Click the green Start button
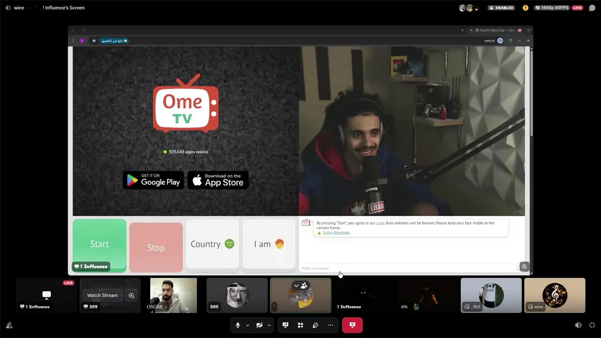 pyautogui.click(x=100, y=245)
